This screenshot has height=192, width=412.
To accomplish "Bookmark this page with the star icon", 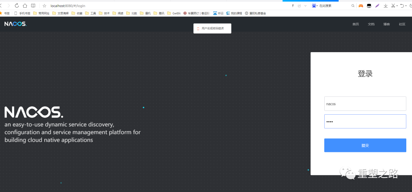I will [x=44, y=5].
